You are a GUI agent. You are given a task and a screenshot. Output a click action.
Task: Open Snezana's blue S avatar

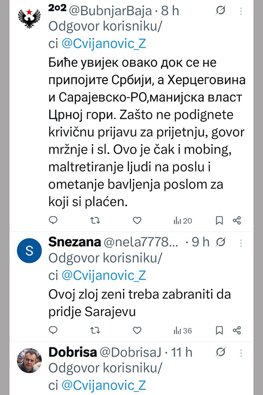(x=29, y=251)
